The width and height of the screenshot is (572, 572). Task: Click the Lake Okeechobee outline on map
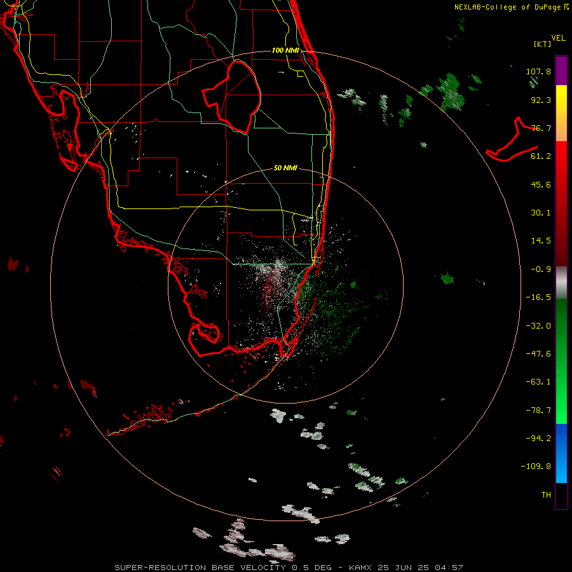(x=232, y=97)
